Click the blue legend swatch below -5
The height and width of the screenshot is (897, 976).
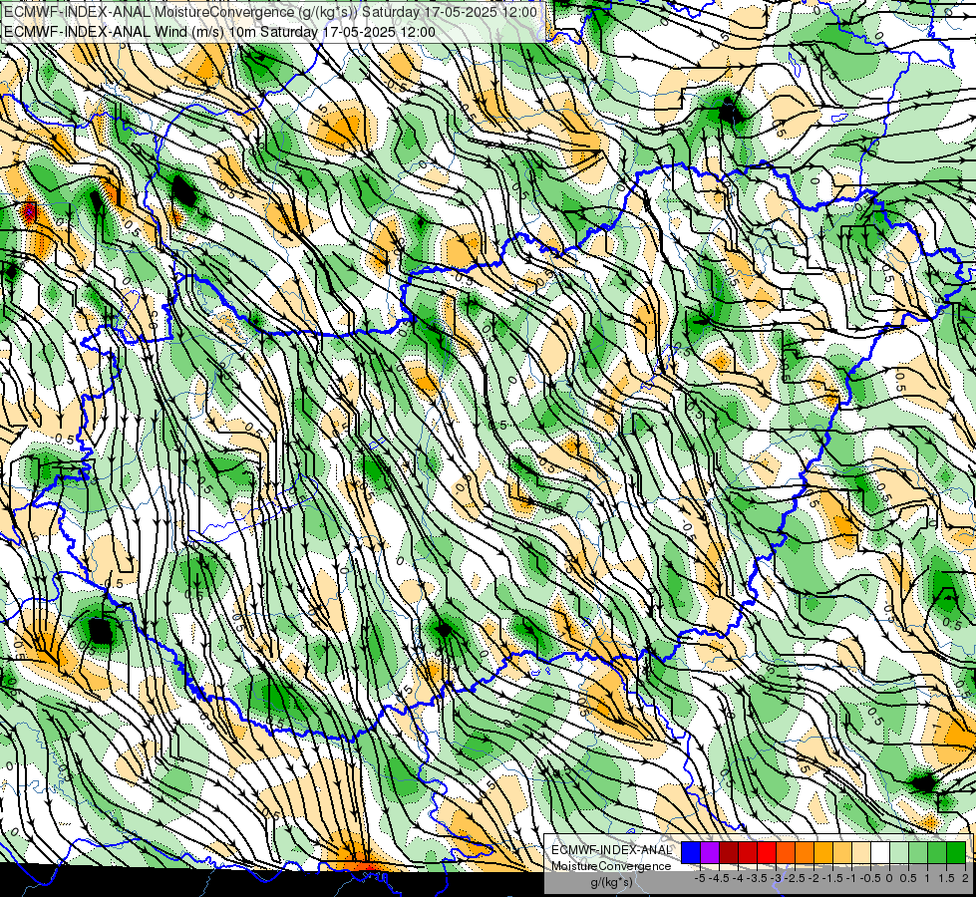tap(691, 852)
